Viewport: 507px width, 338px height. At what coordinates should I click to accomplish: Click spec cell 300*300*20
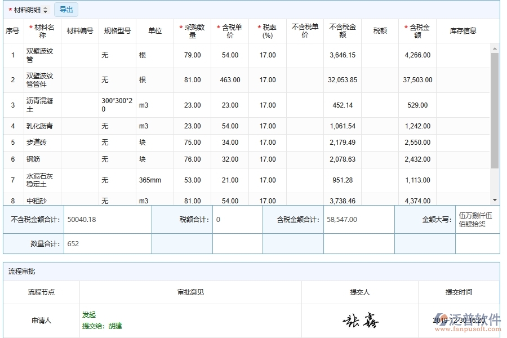pyautogui.click(x=117, y=104)
